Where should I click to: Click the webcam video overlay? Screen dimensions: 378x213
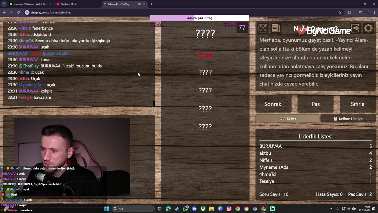(x=72, y=157)
